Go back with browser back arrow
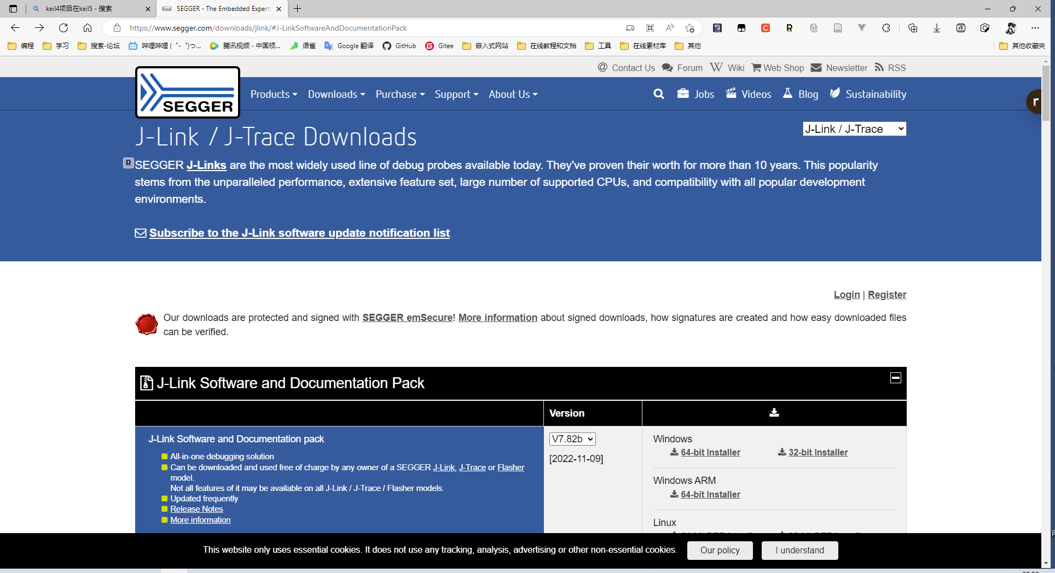Viewport: 1055px width, 573px height. [x=15, y=28]
